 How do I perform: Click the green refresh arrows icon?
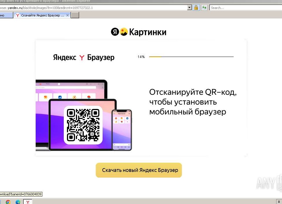click(204, 8)
